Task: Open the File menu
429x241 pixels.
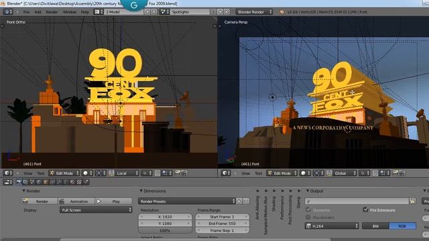Action: (26, 12)
